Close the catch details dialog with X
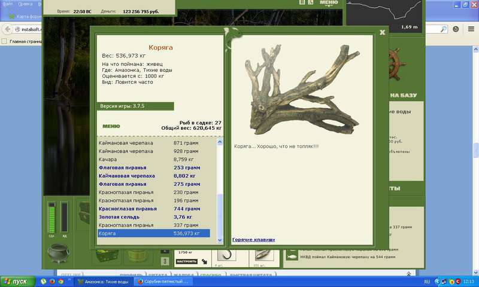Viewport: 479px width, 287px height. [382, 32]
